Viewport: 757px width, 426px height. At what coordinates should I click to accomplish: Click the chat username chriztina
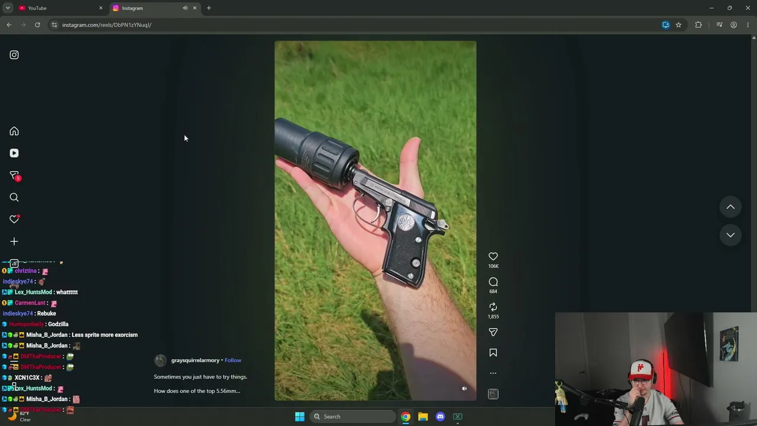(x=26, y=271)
